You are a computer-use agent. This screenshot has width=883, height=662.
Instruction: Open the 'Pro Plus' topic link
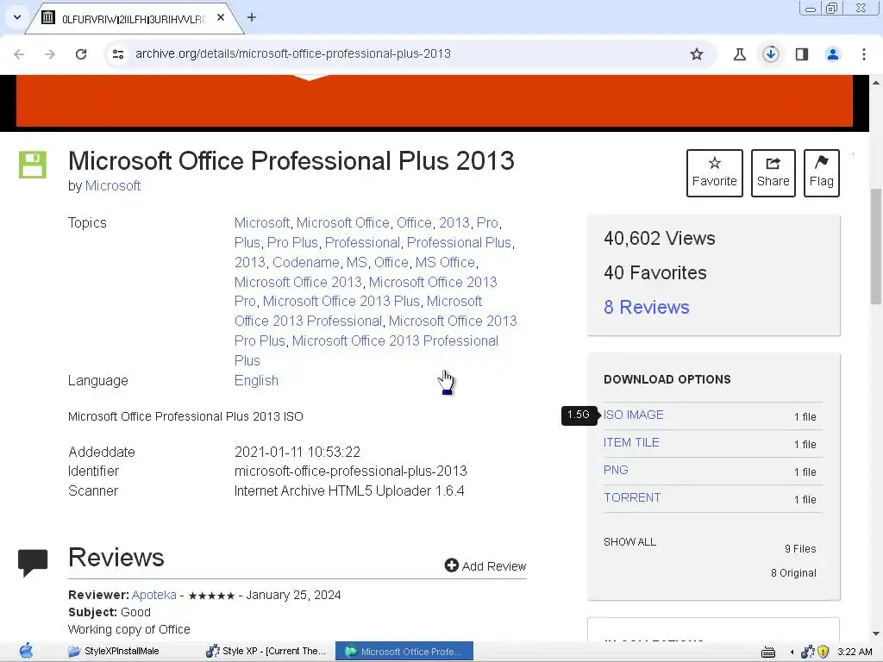tap(292, 242)
